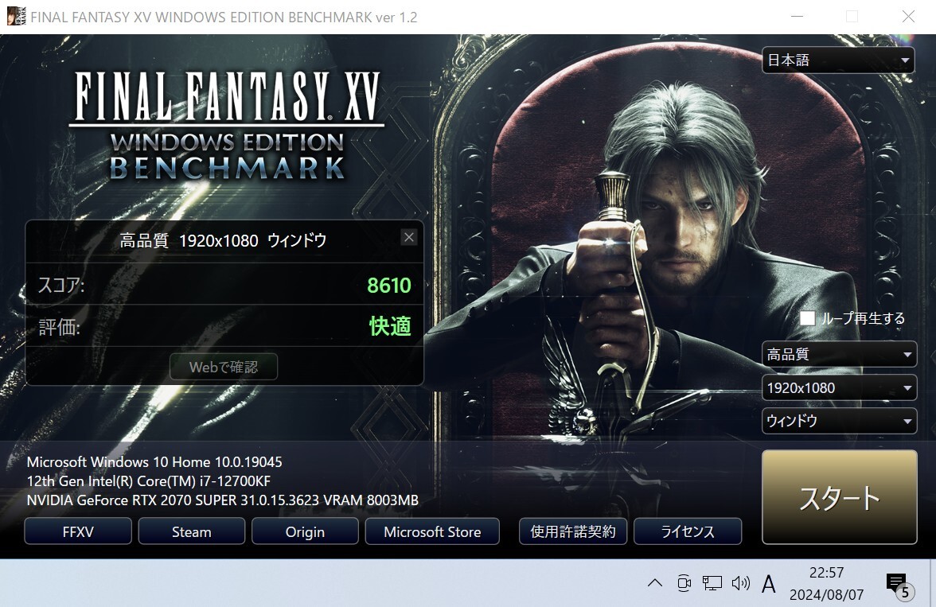Screen dimensions: 936x607
Task: Open the volume speaker tray icon
Action: pyautogui.click(x=740, y=583)
